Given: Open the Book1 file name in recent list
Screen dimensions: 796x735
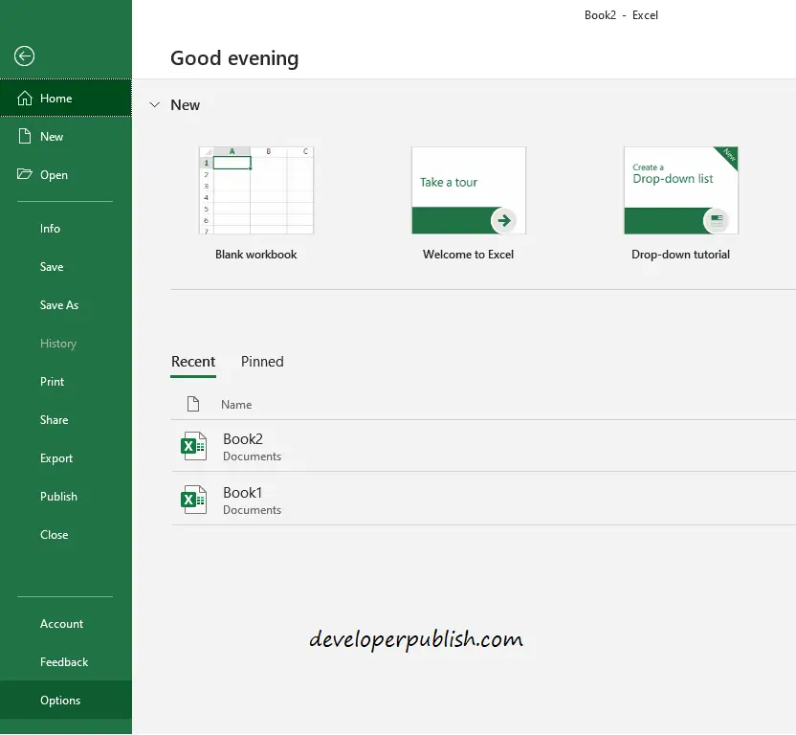Looking at the screenshot, I should 243,493.
